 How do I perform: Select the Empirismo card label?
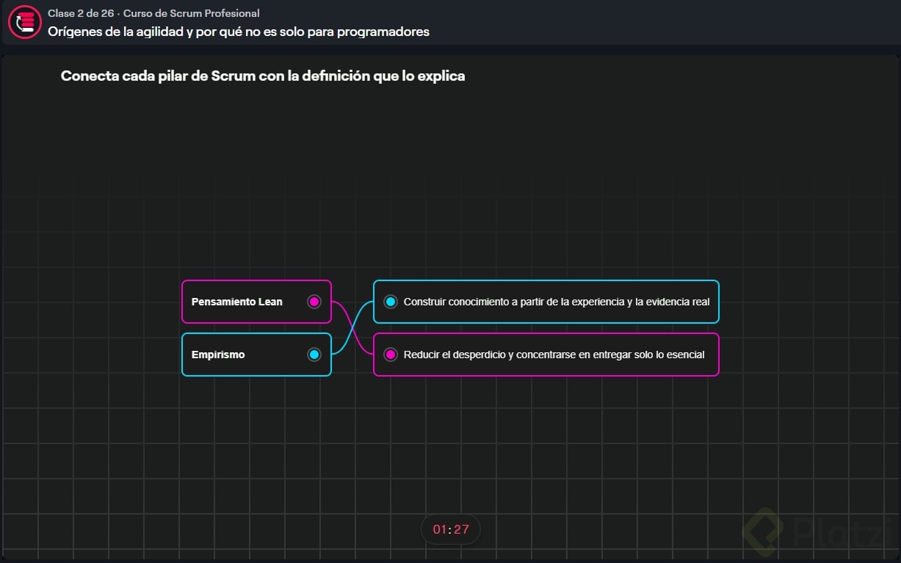click(218, 355)
